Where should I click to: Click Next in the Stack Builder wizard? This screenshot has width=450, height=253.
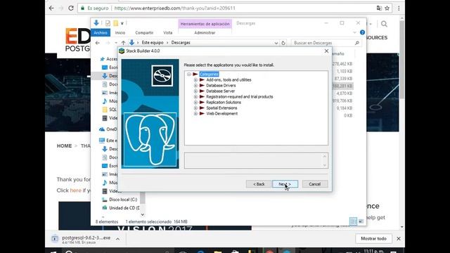(285, 184)
